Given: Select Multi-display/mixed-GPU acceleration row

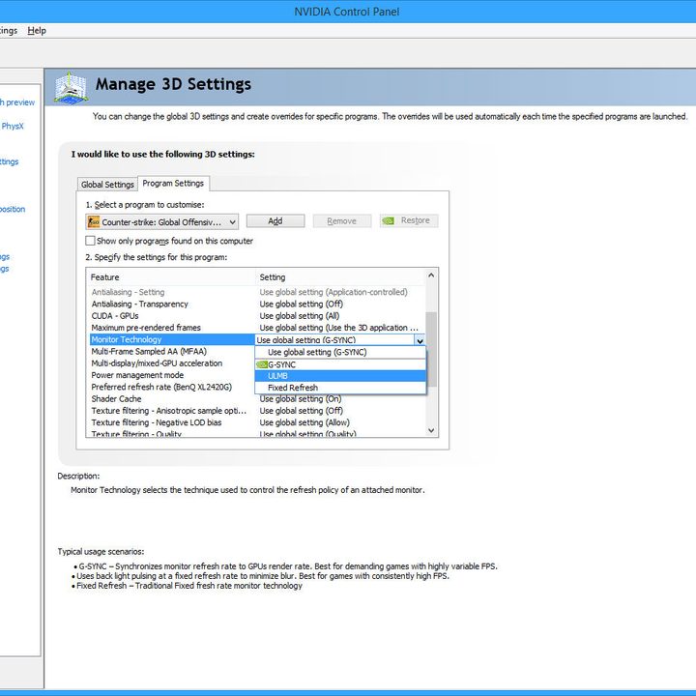Looking at the screenshot, I should click(x=172, y=363).
